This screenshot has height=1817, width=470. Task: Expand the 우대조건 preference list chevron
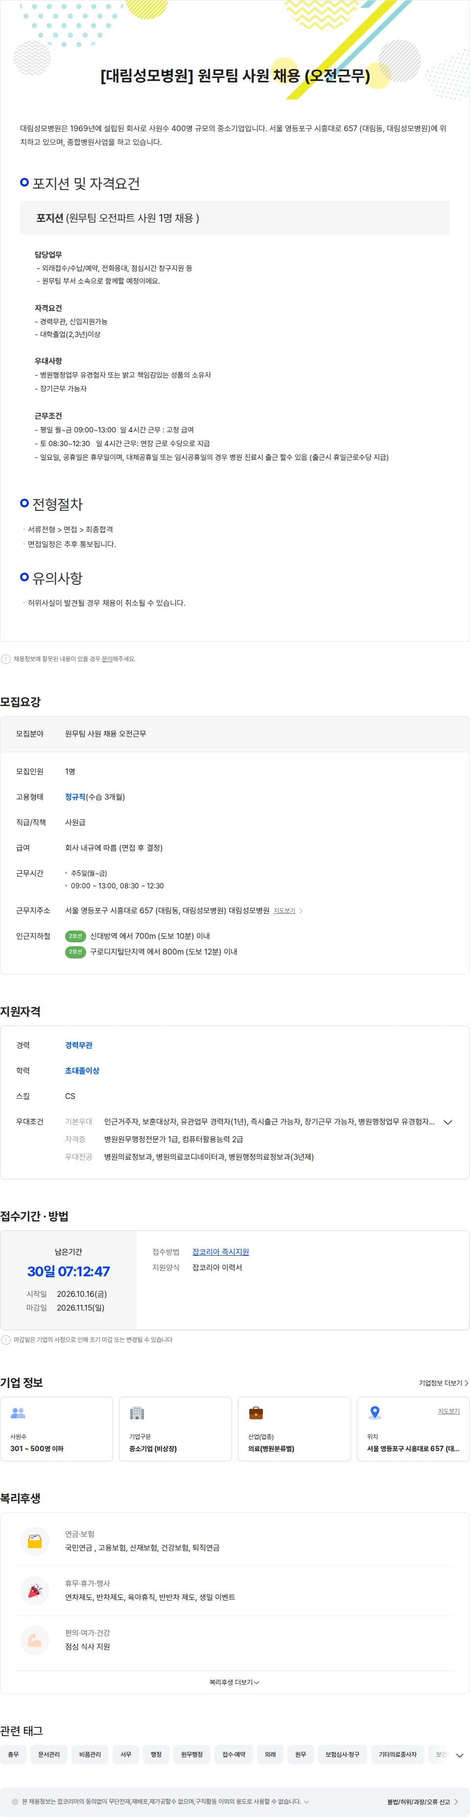tap(447, 1122)
